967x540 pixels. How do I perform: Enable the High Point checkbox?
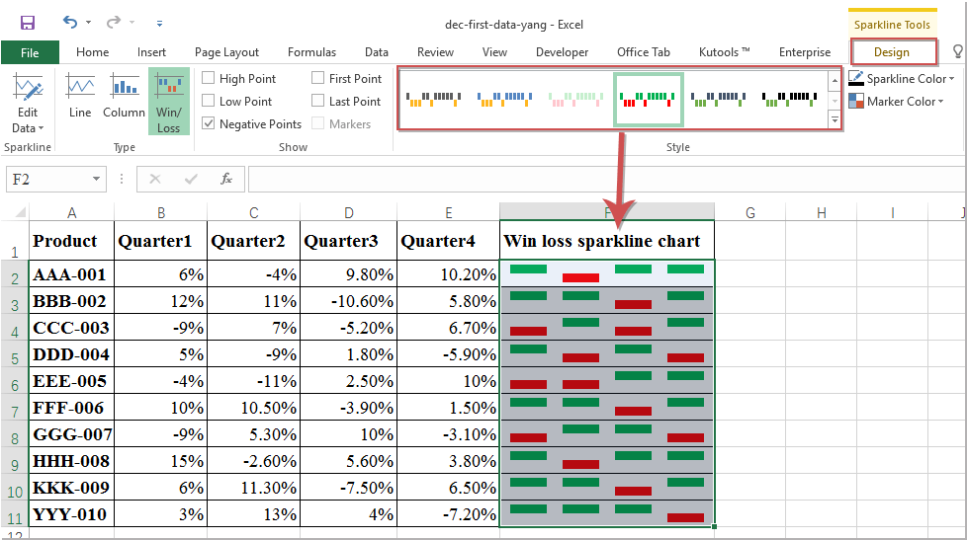[209, 78]
